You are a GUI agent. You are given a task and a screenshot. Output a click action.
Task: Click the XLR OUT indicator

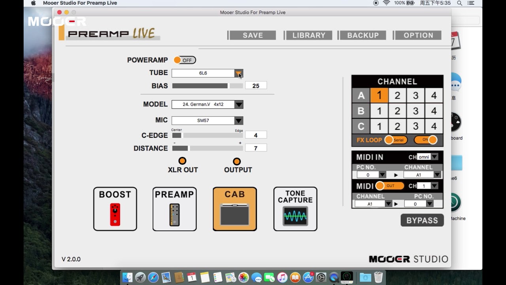click(x=182, y=161)
